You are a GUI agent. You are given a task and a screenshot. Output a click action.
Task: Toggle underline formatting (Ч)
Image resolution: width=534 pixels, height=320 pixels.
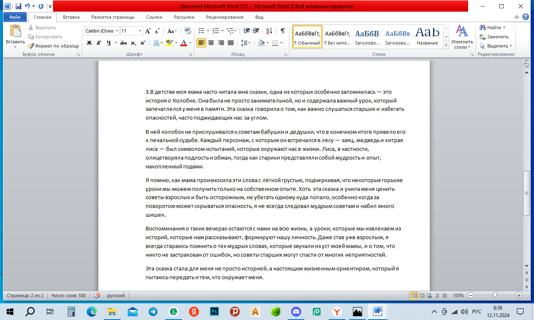coord(109,42)
